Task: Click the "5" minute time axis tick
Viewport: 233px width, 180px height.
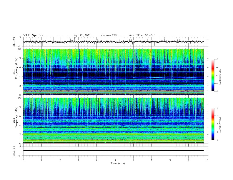Action: click(x=115, y=160)
